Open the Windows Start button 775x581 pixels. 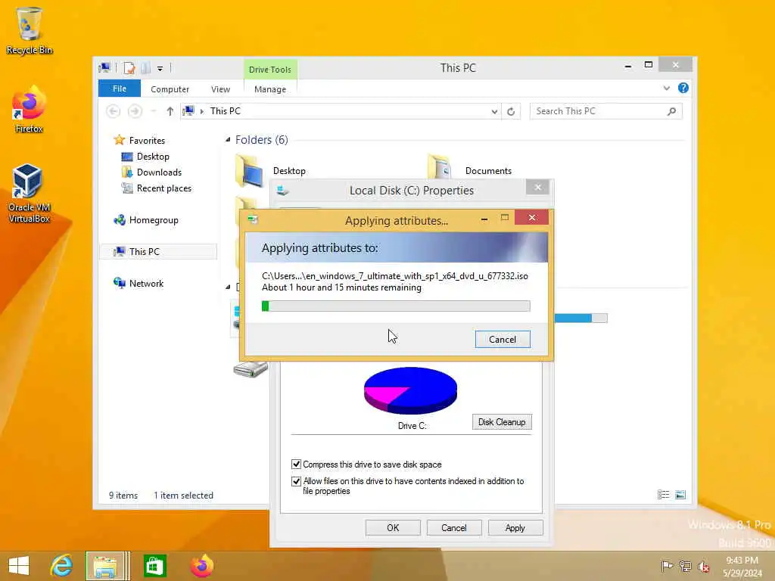[19, 566]
